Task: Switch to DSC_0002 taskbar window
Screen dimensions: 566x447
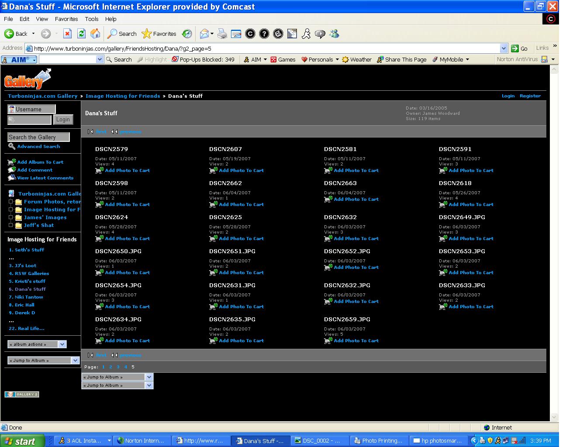Action: click(x=321, y=440)
